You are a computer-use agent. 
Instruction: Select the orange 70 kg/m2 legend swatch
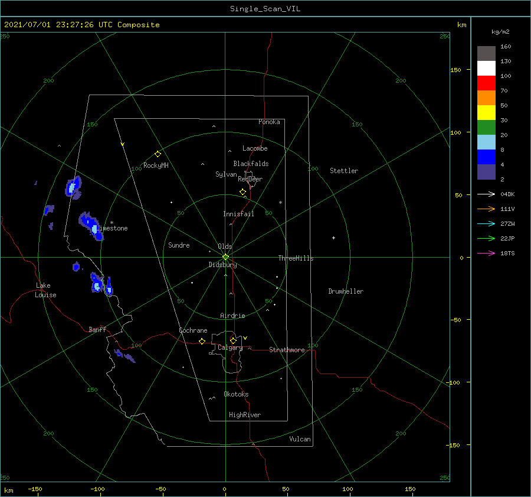(486, 98)
